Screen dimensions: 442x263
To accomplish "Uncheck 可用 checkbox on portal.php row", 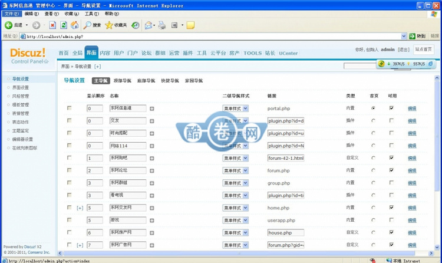I will pos(391,108).
